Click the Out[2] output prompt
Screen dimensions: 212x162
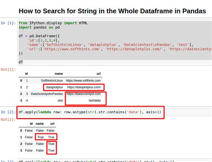click(x=8, y=120)
